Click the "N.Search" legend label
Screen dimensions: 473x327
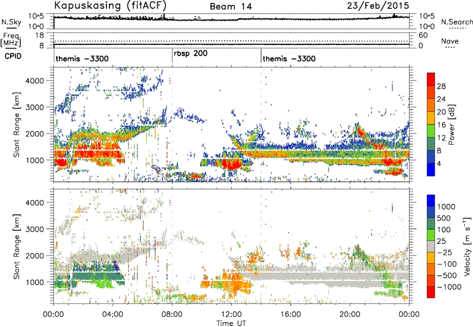click(457, 22)
